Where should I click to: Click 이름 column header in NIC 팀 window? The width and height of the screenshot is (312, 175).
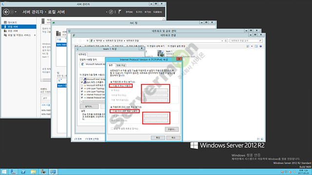click(x=59, y=39)
